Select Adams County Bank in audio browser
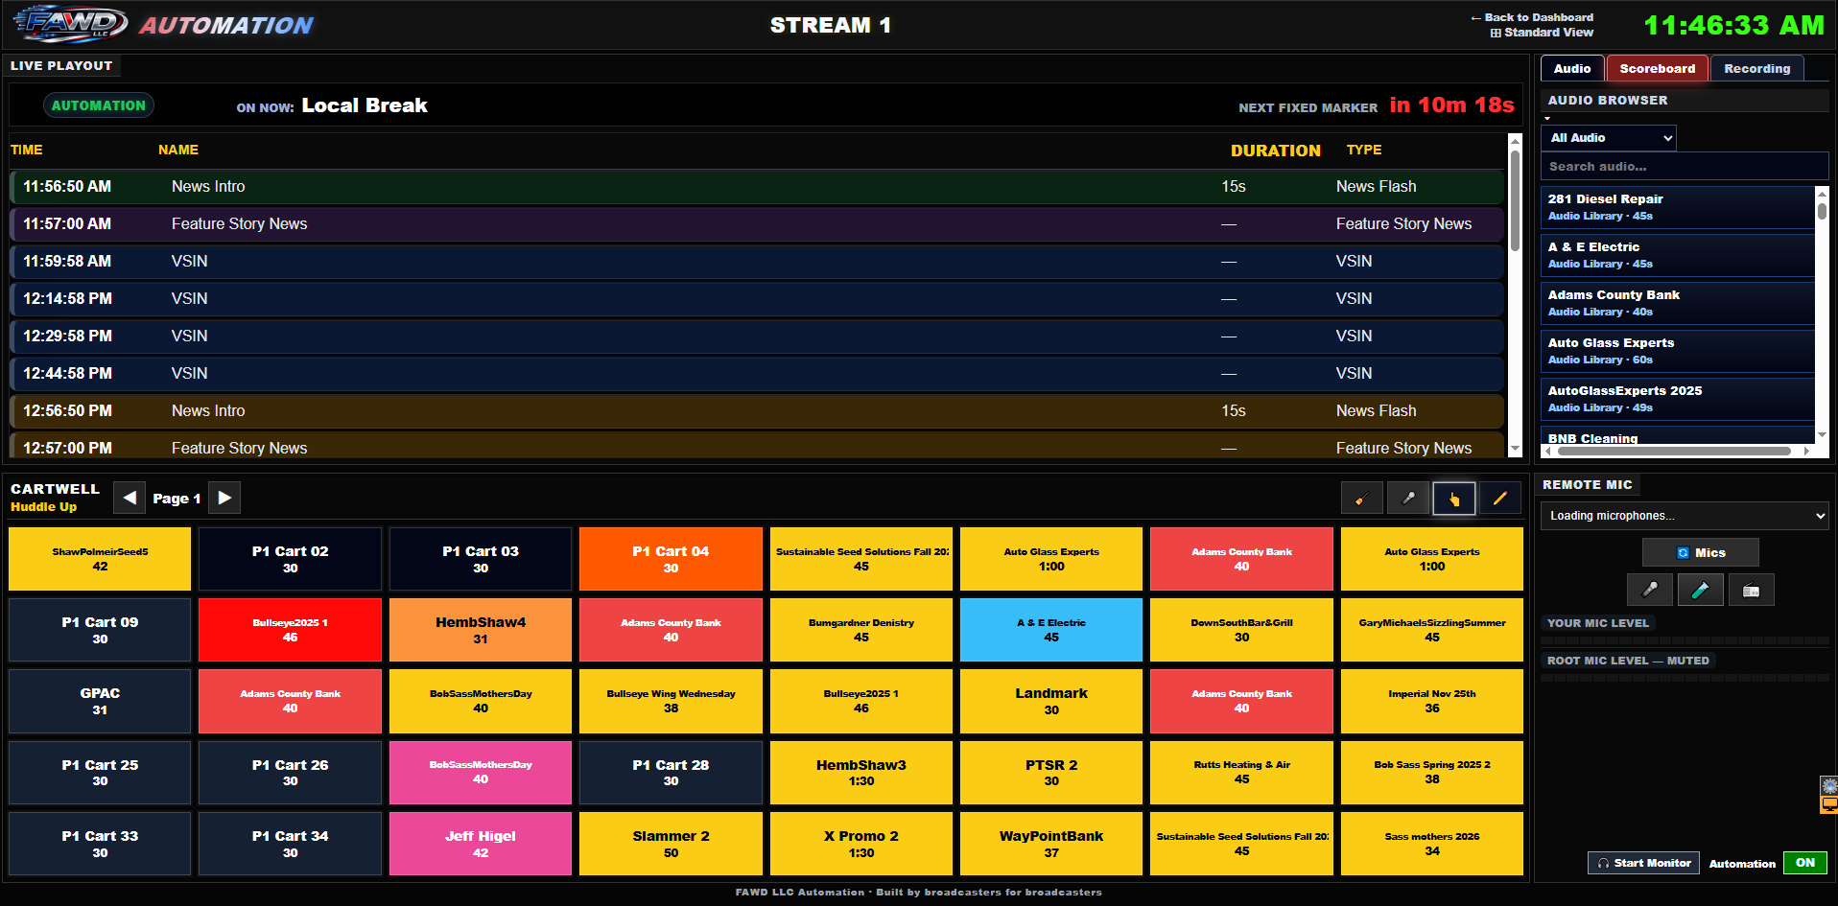This screenshot has height=906, width=1838. click(1678, 303)
